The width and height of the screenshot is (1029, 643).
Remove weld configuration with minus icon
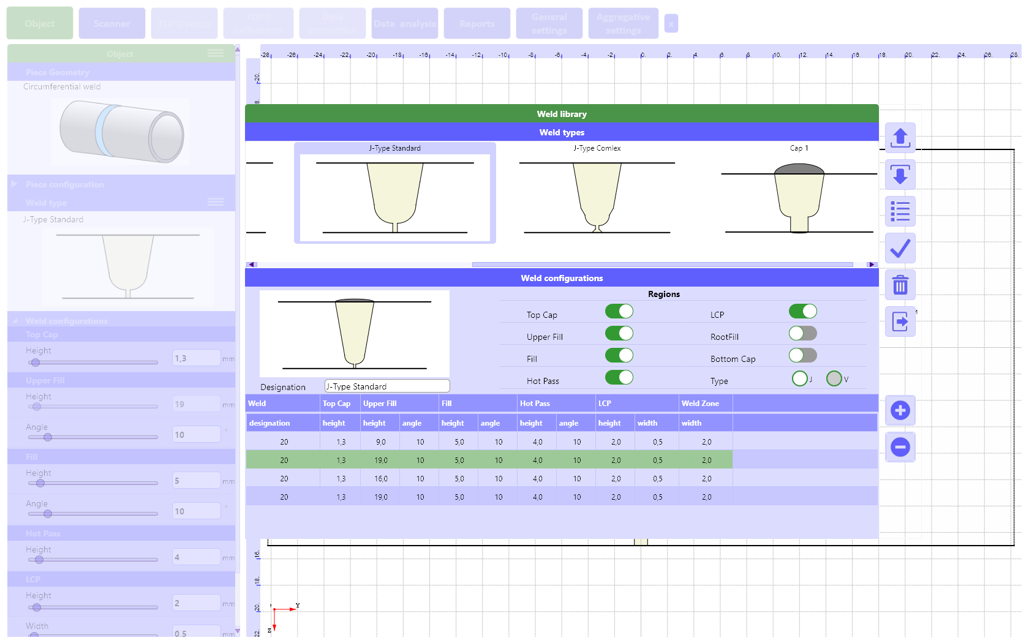click(900, 447)
